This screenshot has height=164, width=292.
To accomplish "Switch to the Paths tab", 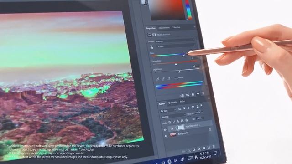I will tap(182, 102).
